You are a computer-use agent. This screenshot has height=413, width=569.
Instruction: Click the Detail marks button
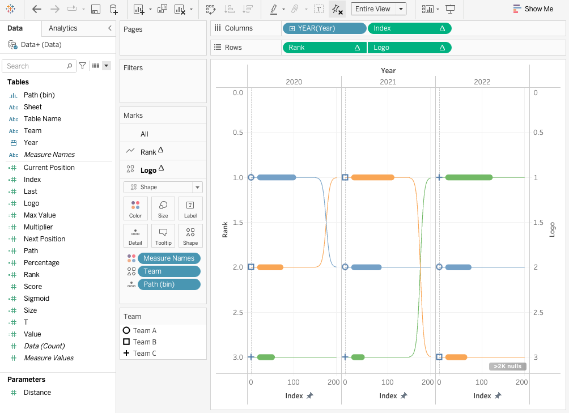[135, 236]
